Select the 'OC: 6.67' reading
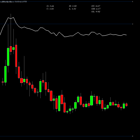Viewport: 140px width, 140px height. coord(96,6)
